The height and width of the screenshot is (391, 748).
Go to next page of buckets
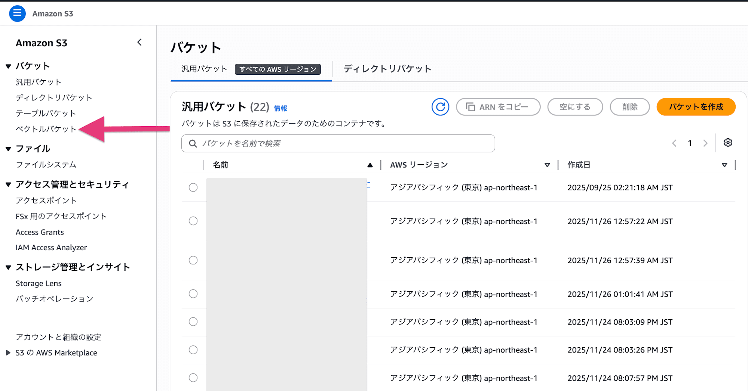pyautogui.click(x=705, y=143)
